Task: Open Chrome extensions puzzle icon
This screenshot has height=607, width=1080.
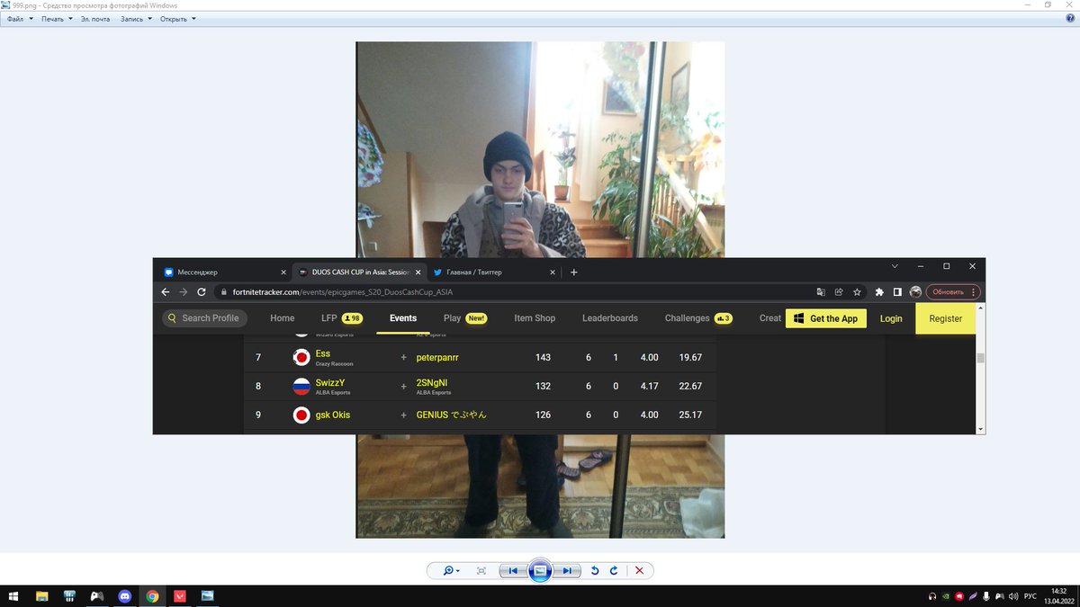Action: tap(879, 292)
